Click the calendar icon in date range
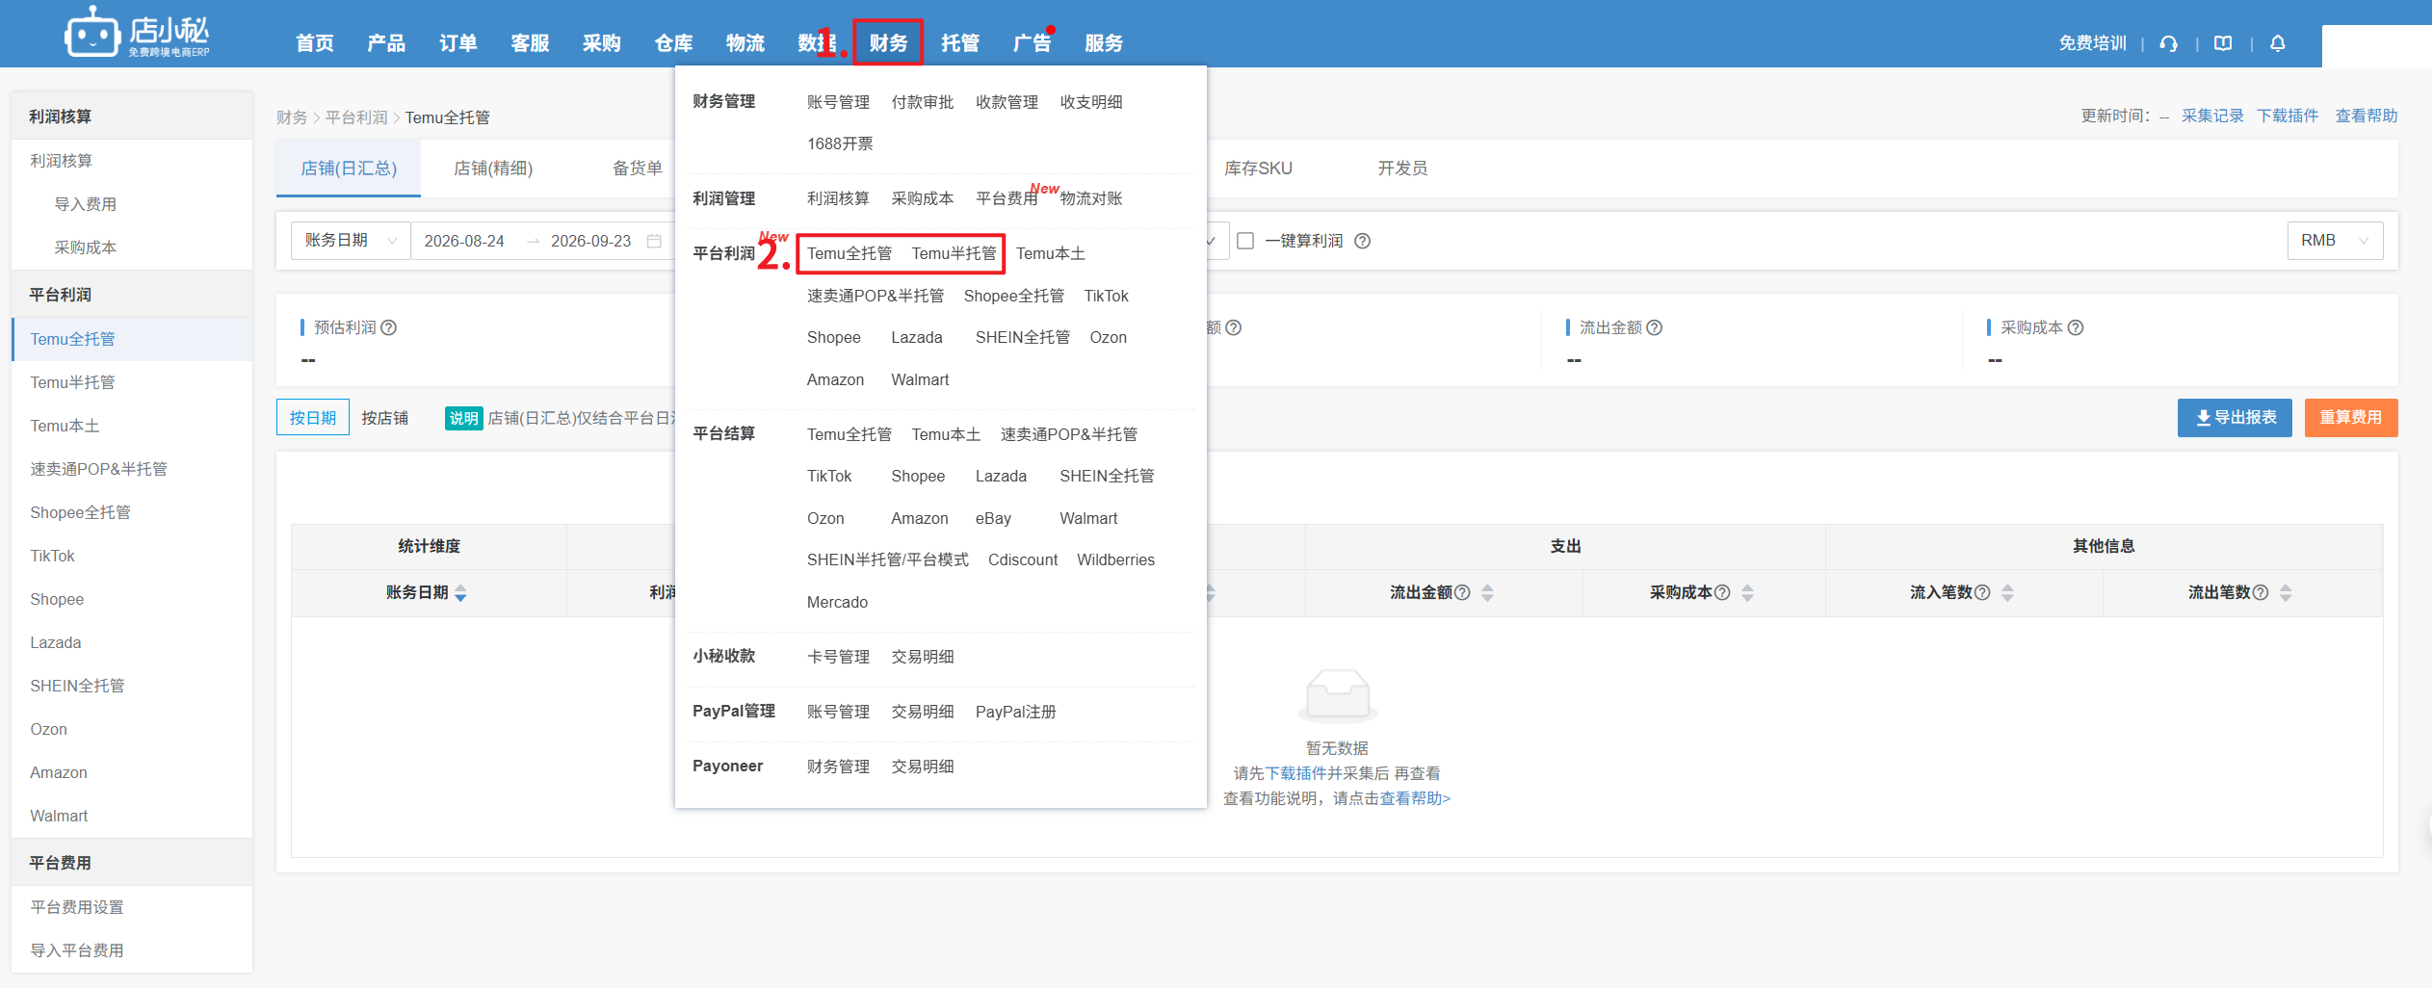 click(x=654, y=241)
